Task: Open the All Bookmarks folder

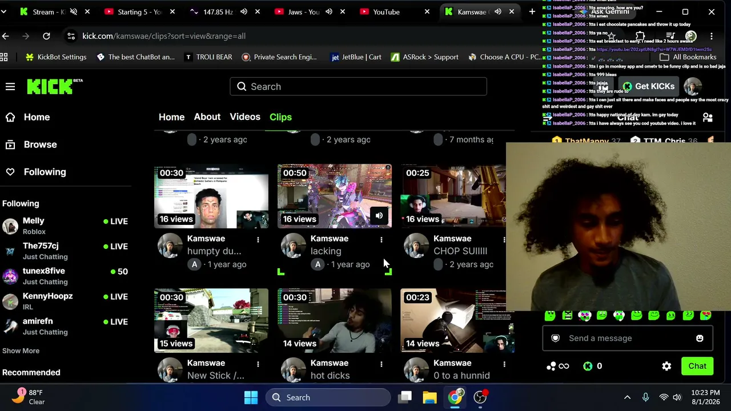Action: click(x=688, y=57)
